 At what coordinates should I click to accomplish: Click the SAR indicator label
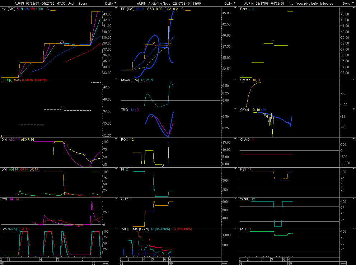point(150,9)
